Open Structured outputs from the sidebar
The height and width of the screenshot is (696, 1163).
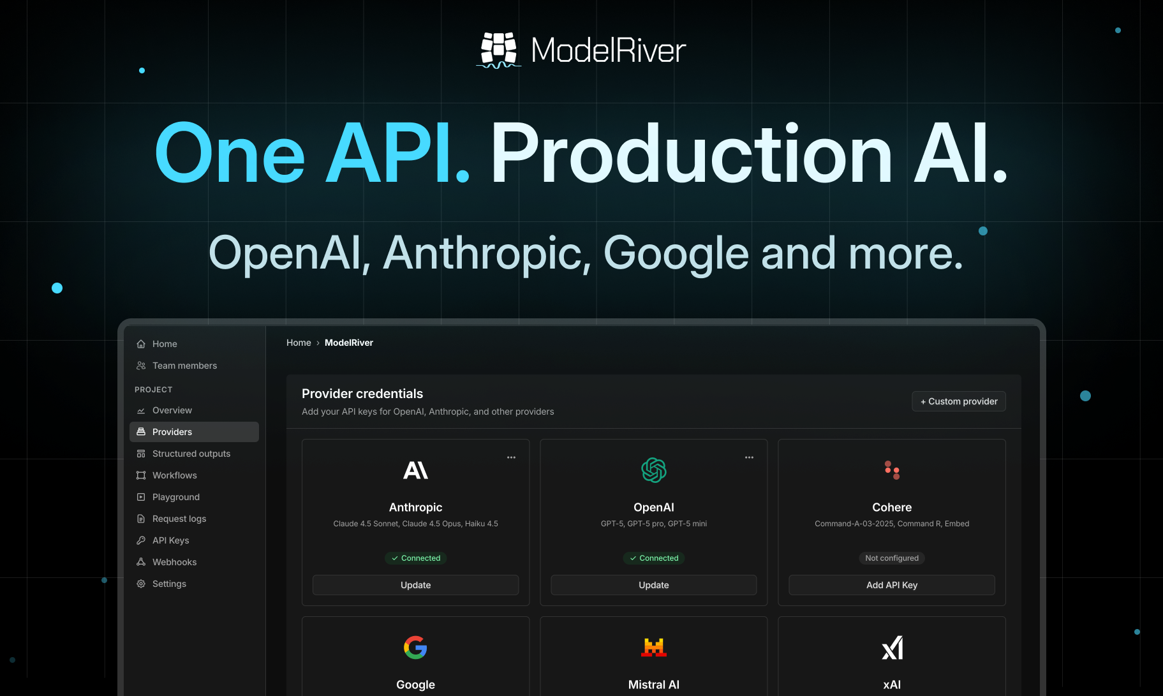(191, 454)
